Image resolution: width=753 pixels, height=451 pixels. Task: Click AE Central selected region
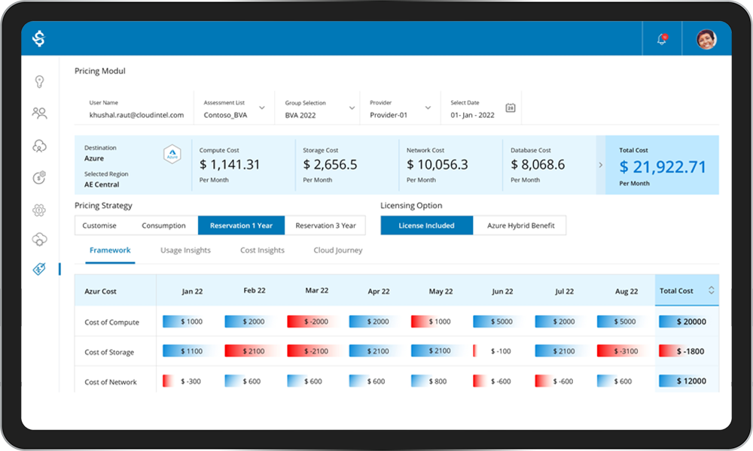(102, 184)
